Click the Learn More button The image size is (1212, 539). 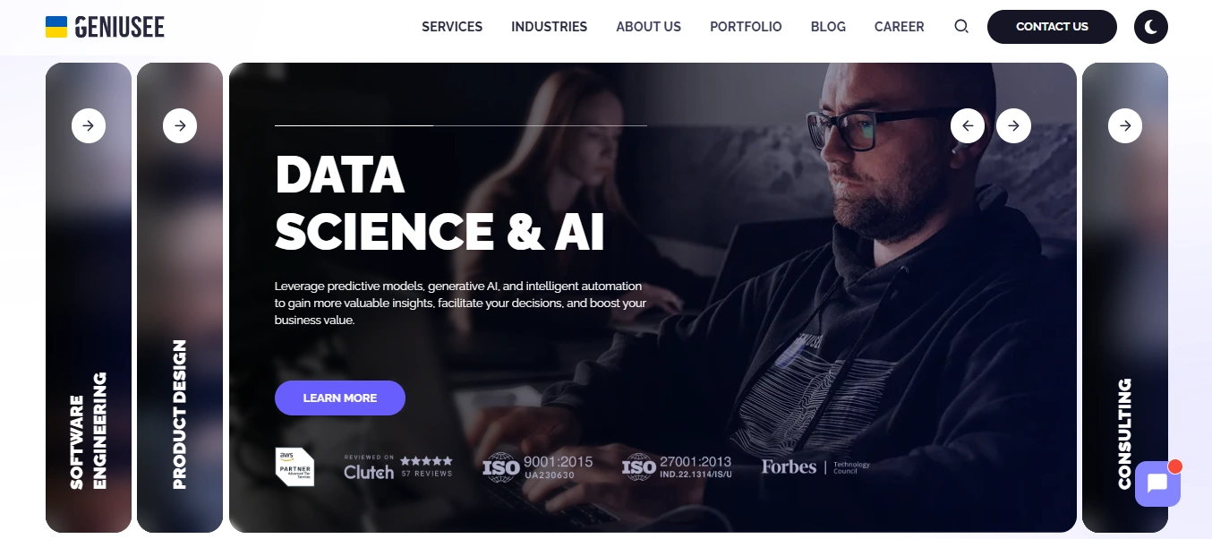point(340,398)
